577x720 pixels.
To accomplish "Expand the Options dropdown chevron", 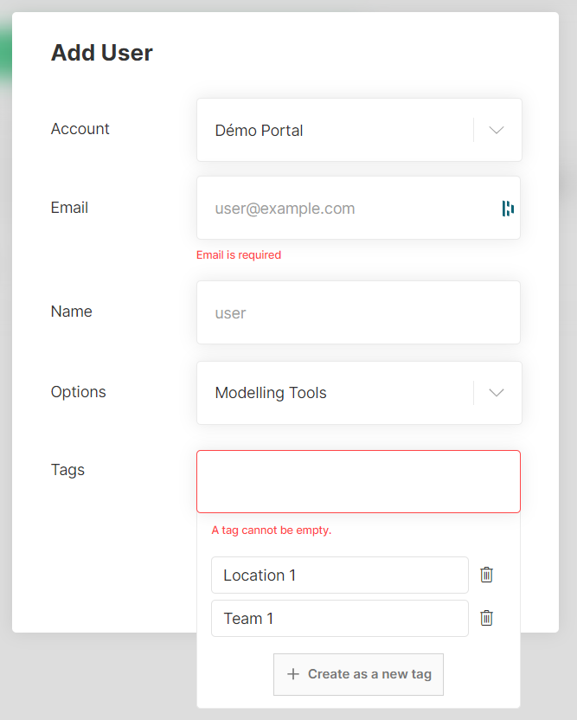I will 497,393.
